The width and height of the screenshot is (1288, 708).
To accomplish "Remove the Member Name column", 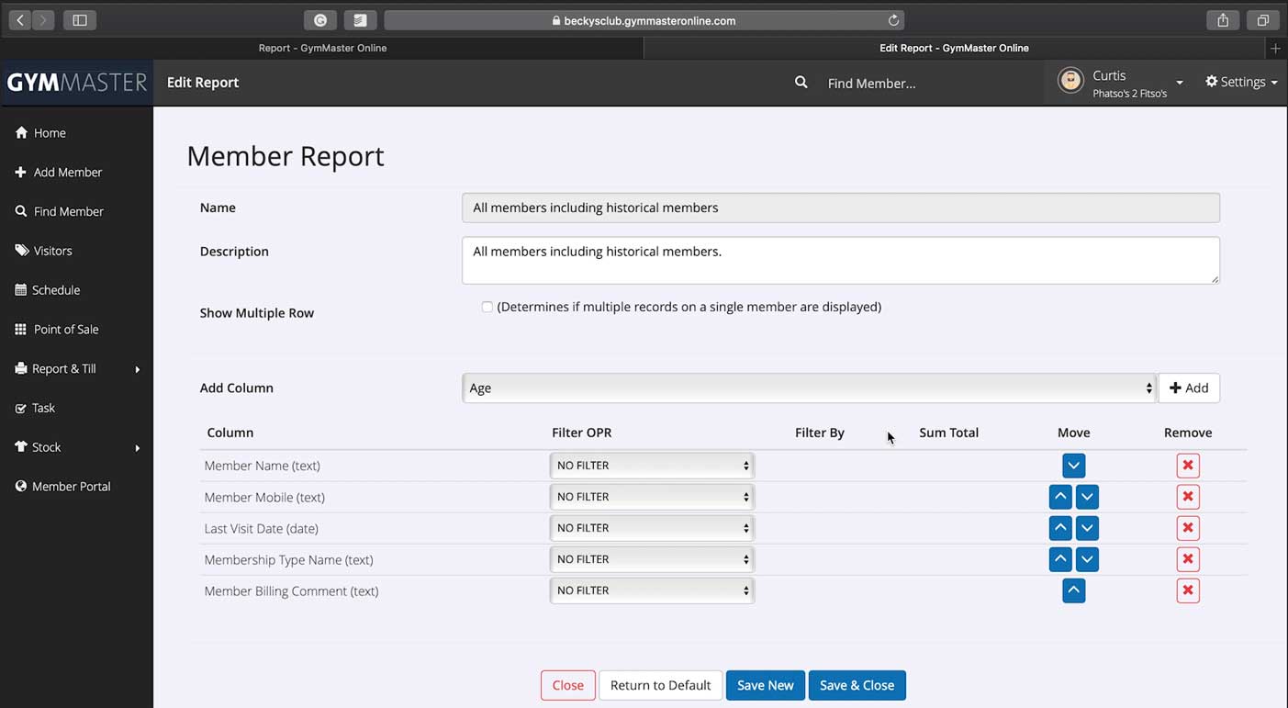I will (1187, 466).
